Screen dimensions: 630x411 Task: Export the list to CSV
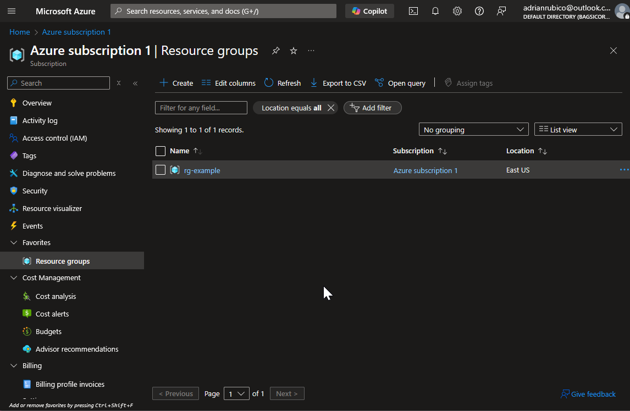point(338,83)
